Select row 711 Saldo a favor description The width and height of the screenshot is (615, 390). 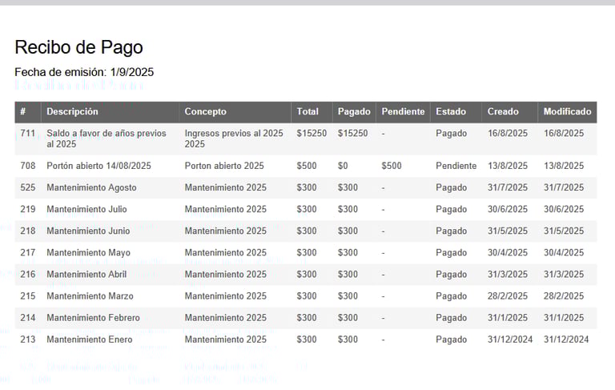107,139
